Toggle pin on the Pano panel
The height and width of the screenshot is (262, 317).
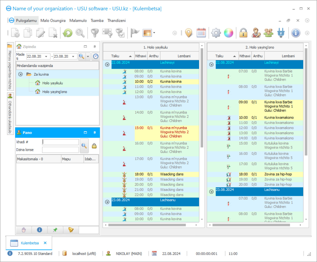pos(95,133)
